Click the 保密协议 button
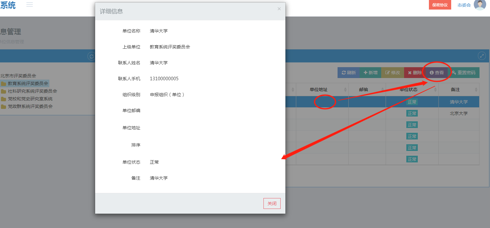490x228 pixels. pyautogui.click(x=440, y=5)
